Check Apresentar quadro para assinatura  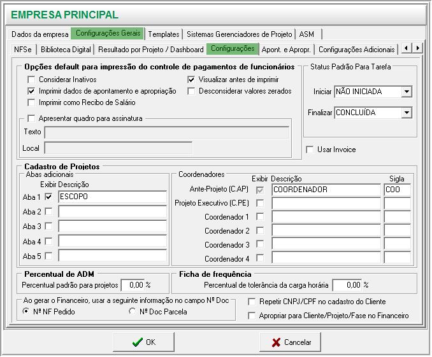coord(31,118)
